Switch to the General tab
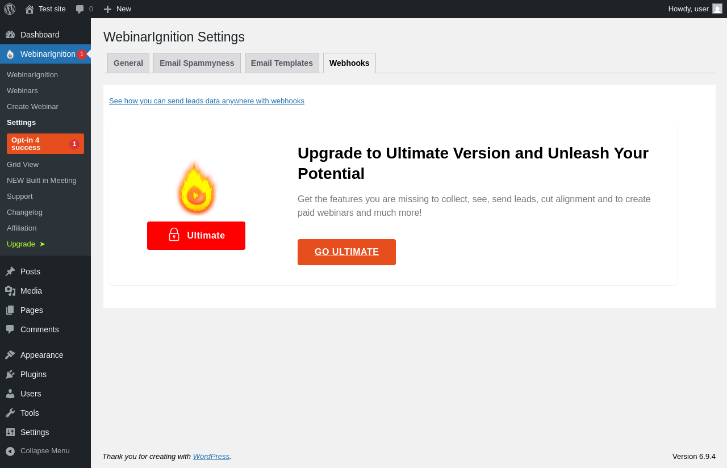727x468 pixels. [x=128, y=63]
